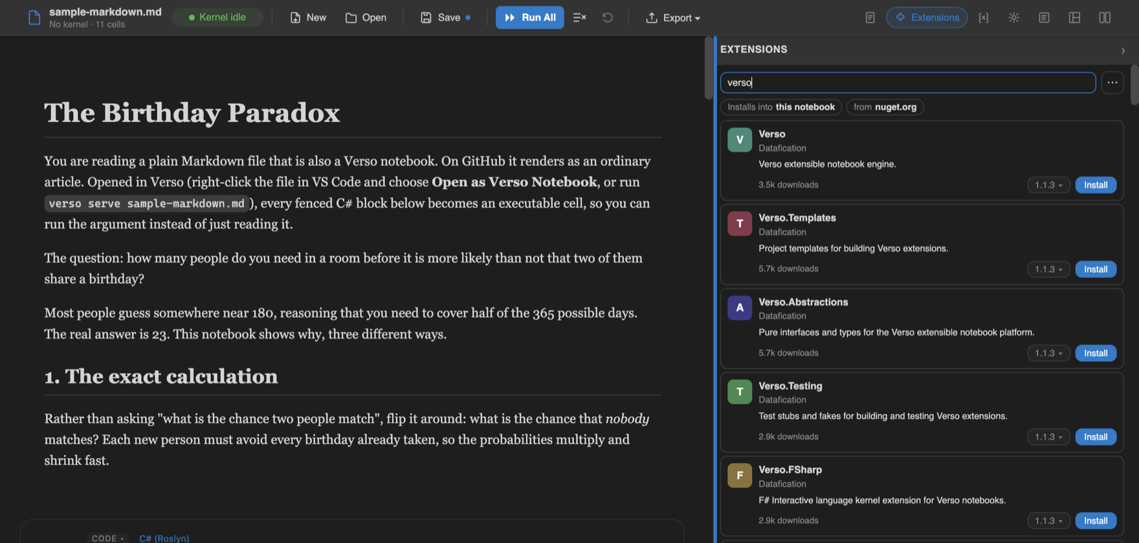Install the Verso package
This screenshot has width=1139, height=543.
click(x=1096, y=185)
